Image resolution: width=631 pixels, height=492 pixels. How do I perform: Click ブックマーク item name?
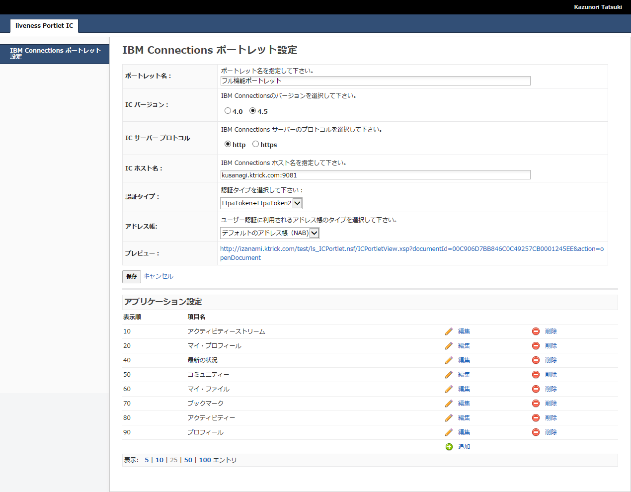pyautogui.click(x=206, y=404)
